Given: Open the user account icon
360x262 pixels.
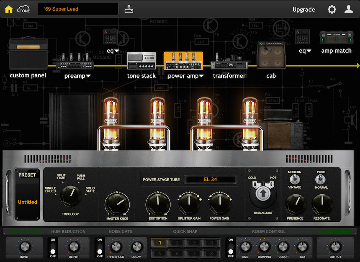Looking at the screenshot, I should [349, 9].
